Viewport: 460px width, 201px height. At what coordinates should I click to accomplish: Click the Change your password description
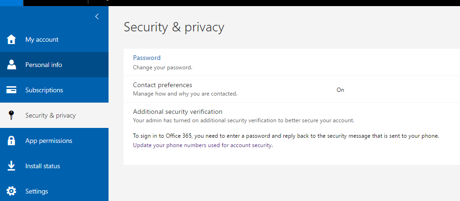163,67
